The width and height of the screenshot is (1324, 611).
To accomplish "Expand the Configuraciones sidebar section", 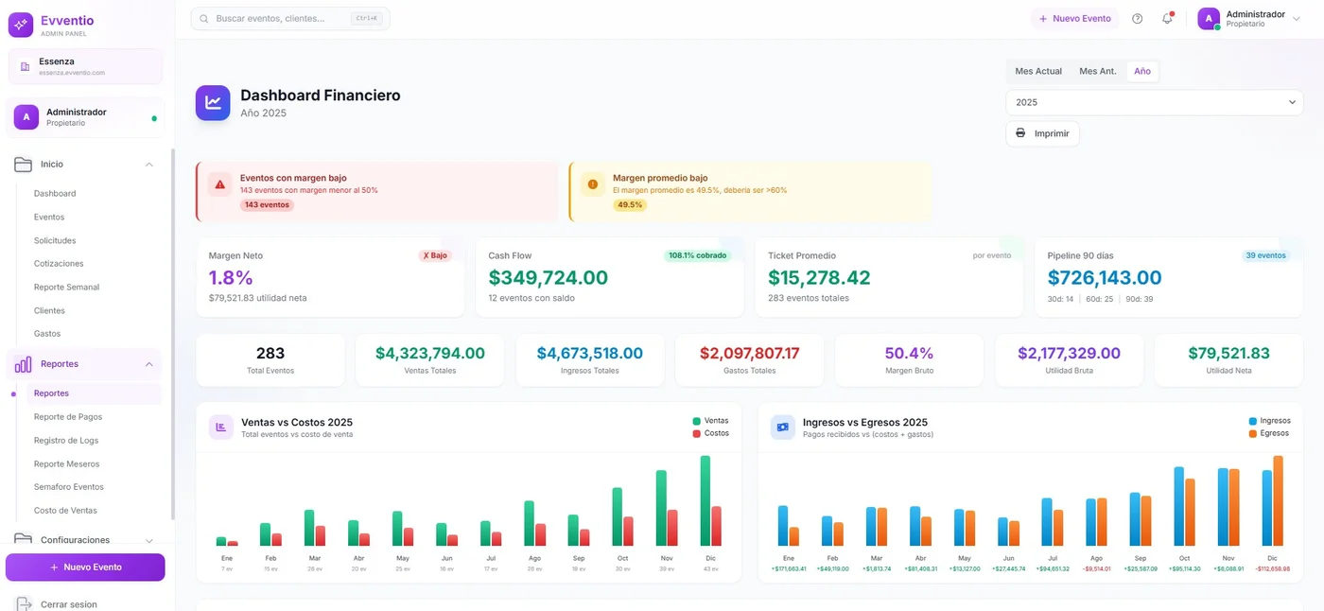I will click(x=148, y=540).
